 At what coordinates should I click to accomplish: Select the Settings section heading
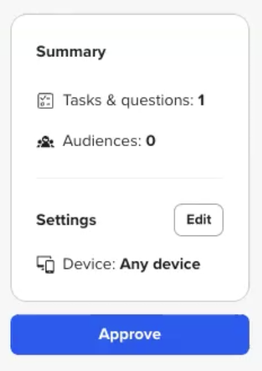[66, 220]
